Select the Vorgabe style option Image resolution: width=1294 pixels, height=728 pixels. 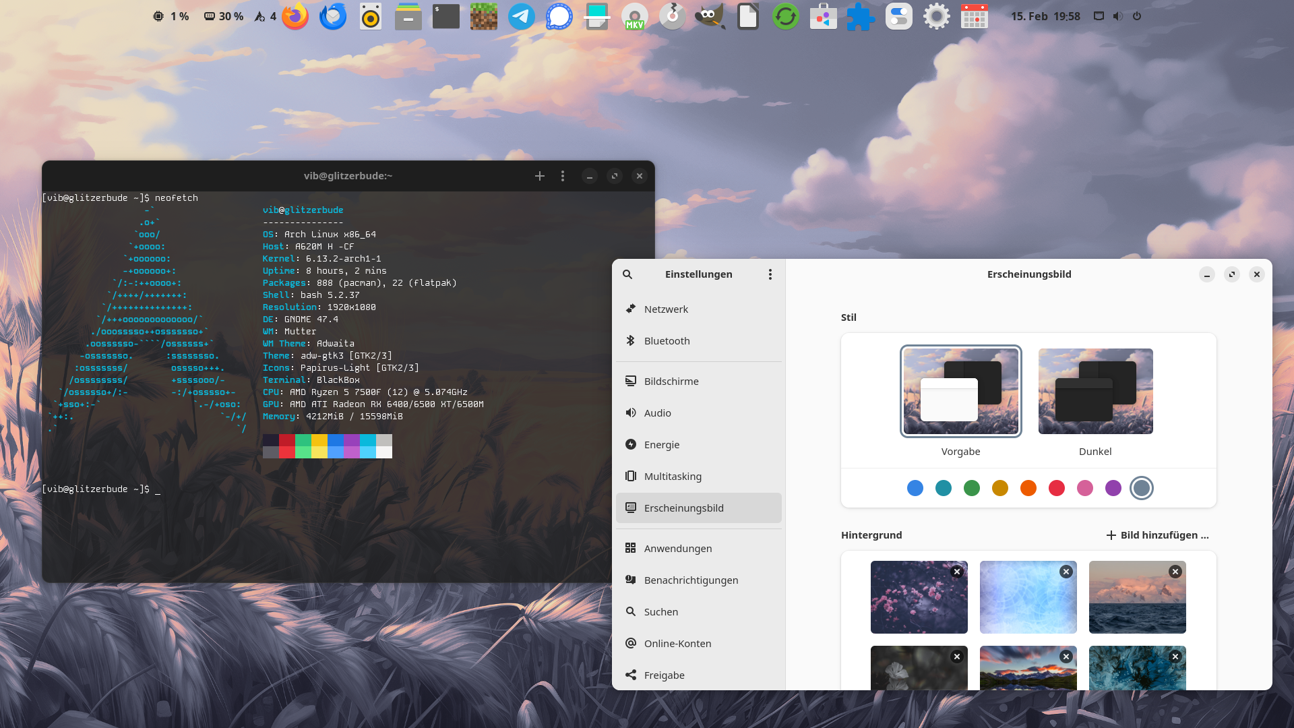(x=960, y=392)
